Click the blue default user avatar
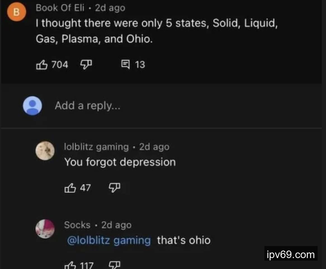The image size is (326, 269). pos(32,106)
